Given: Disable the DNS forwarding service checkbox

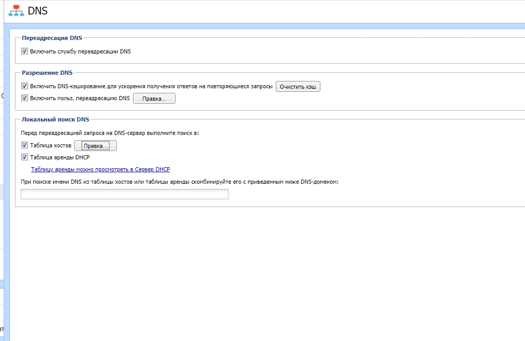Looking at the screenshot, I should tap(24, 51).
